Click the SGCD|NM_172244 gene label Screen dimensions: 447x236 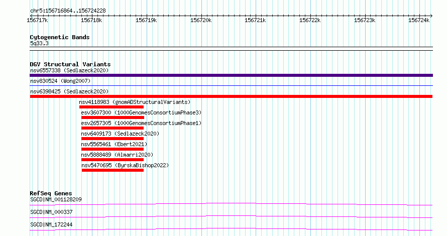coord(51,224)
